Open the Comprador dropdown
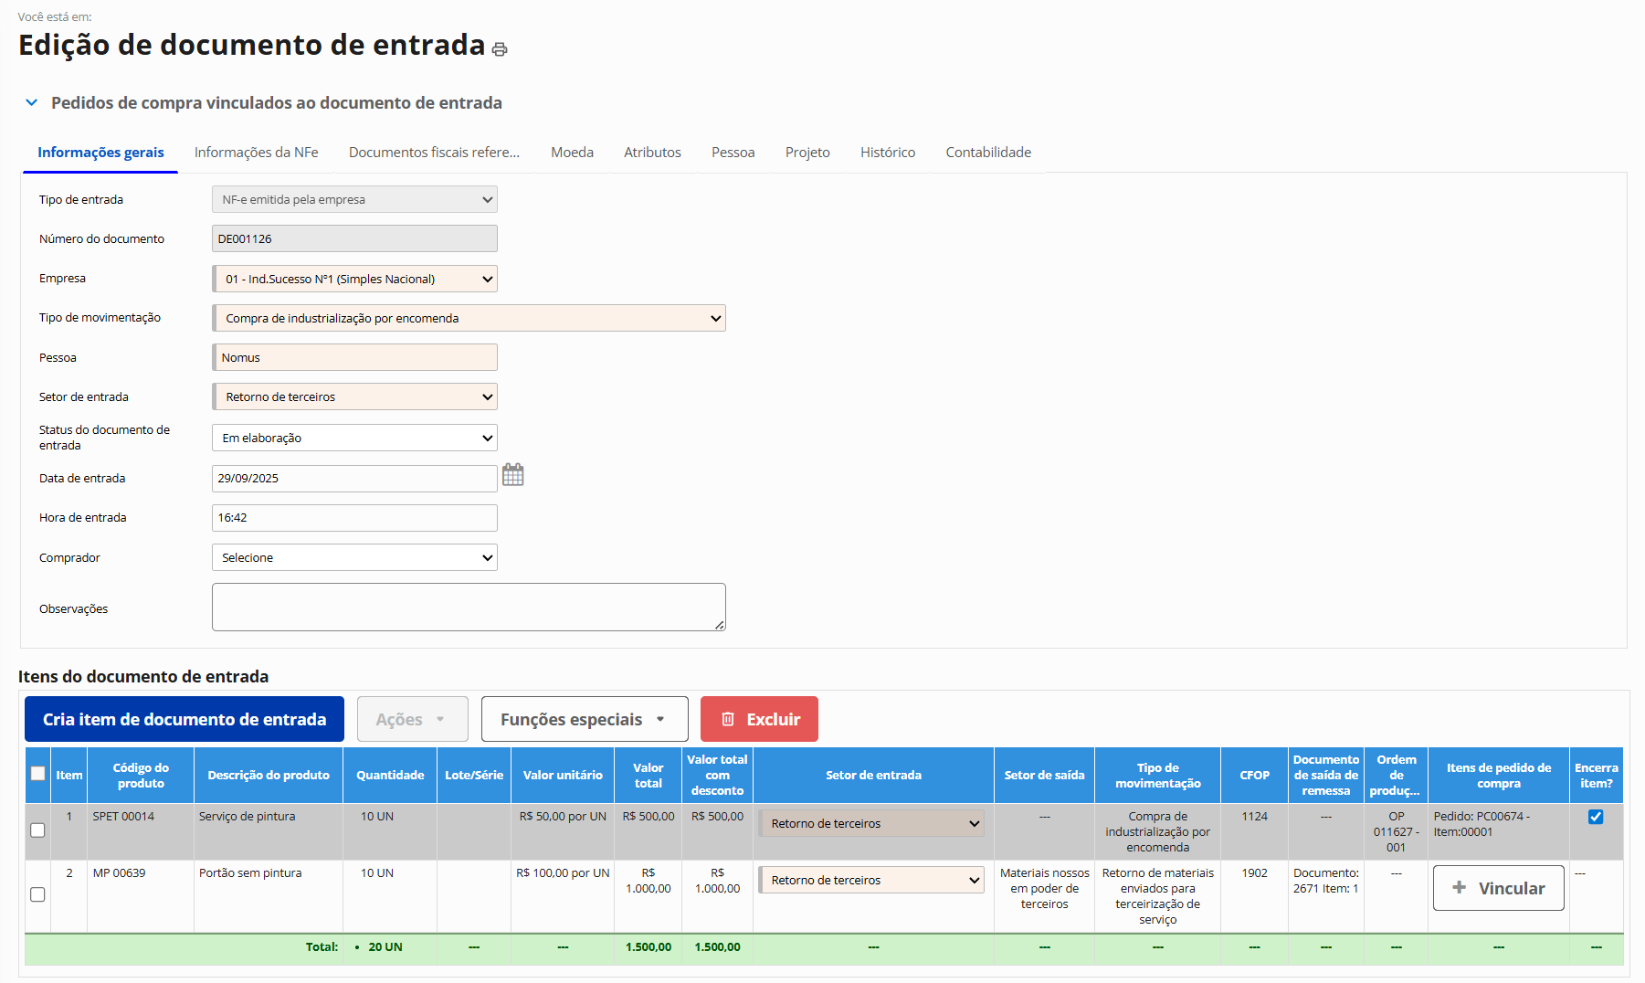This screenshot has height=983, width=1645. [354, 557]
